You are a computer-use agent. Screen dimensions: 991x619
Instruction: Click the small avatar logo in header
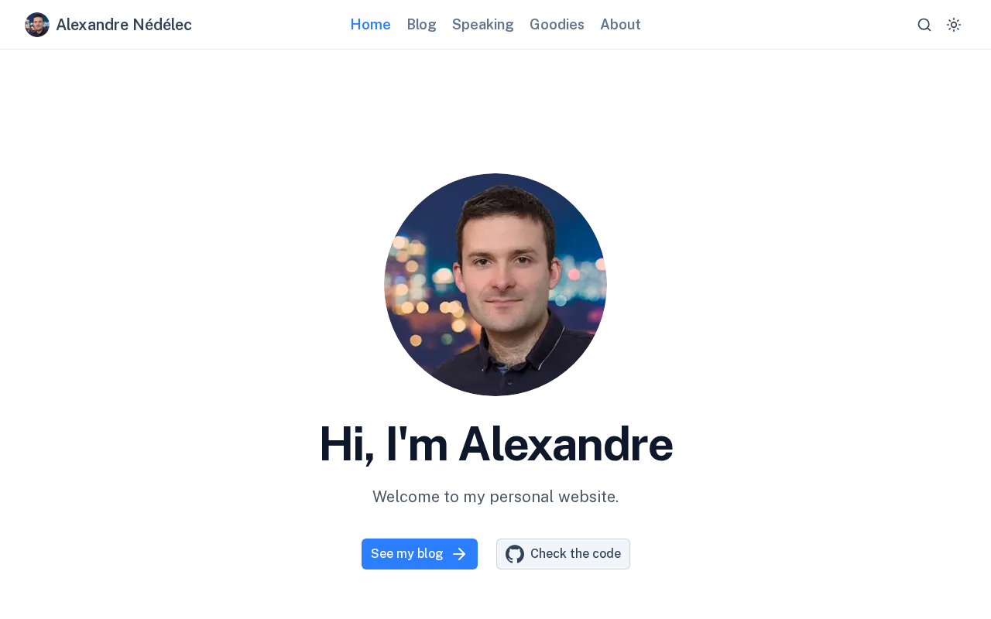37,25
